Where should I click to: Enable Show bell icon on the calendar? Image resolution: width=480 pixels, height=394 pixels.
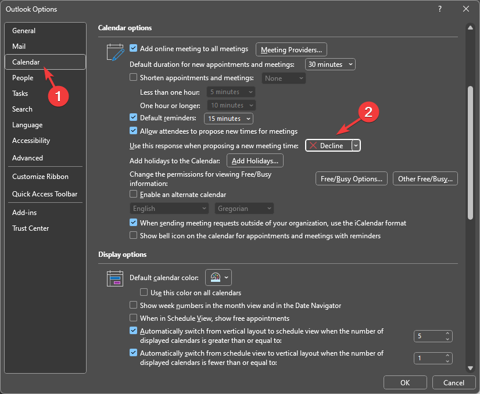[x=133, y=235]
